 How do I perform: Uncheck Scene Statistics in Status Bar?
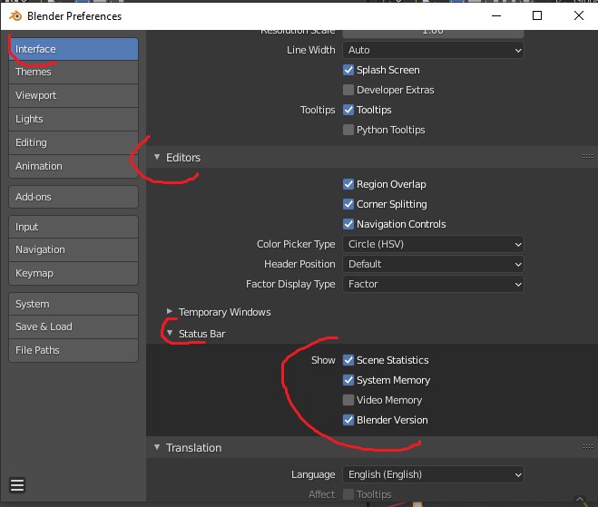click(x=348, y=360)
